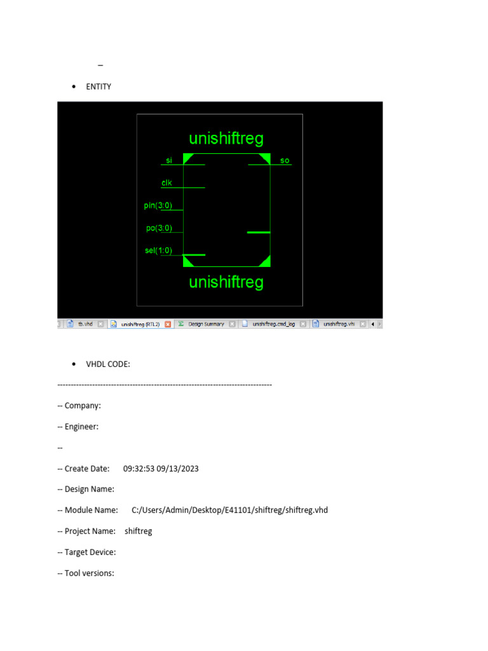Click the -- Target Device: comment line
The width and height of the screenshot is (488, 651).
86,552
